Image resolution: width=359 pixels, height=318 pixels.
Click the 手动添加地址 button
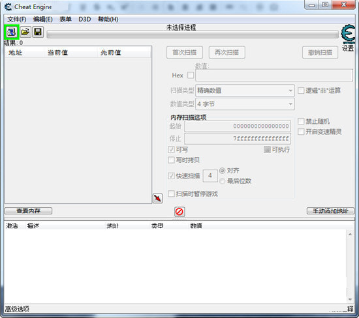(330, 210)
